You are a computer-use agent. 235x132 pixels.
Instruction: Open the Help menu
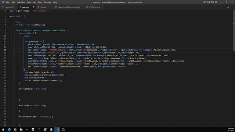pos(55,2)
